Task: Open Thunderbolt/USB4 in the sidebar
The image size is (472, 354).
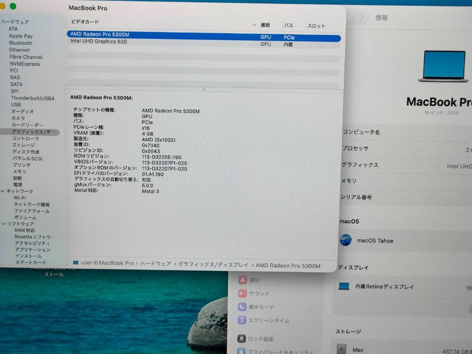Action: coord(32,98)
